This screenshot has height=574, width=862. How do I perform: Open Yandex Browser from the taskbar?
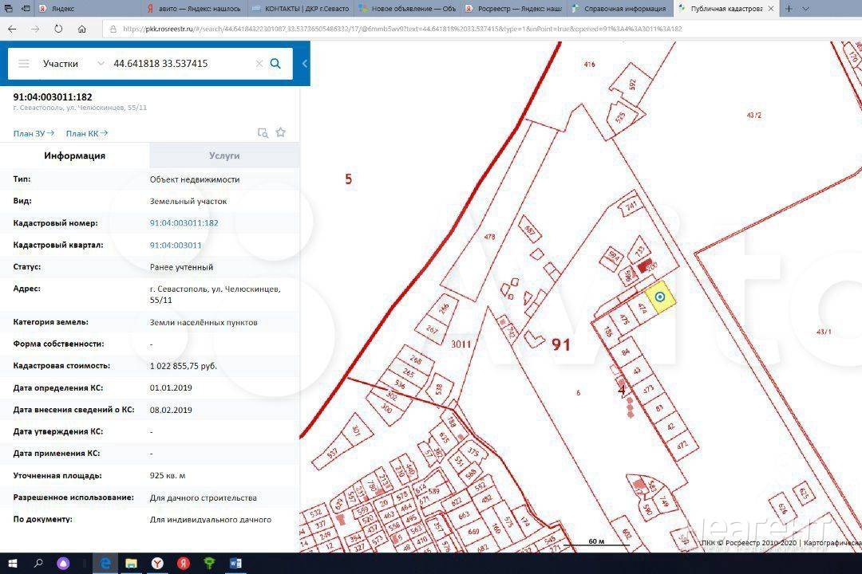click(x=156, y=564)
